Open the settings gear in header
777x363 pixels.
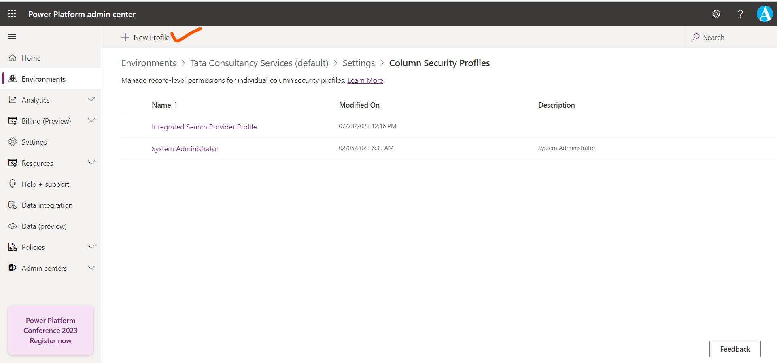point(716,14)
